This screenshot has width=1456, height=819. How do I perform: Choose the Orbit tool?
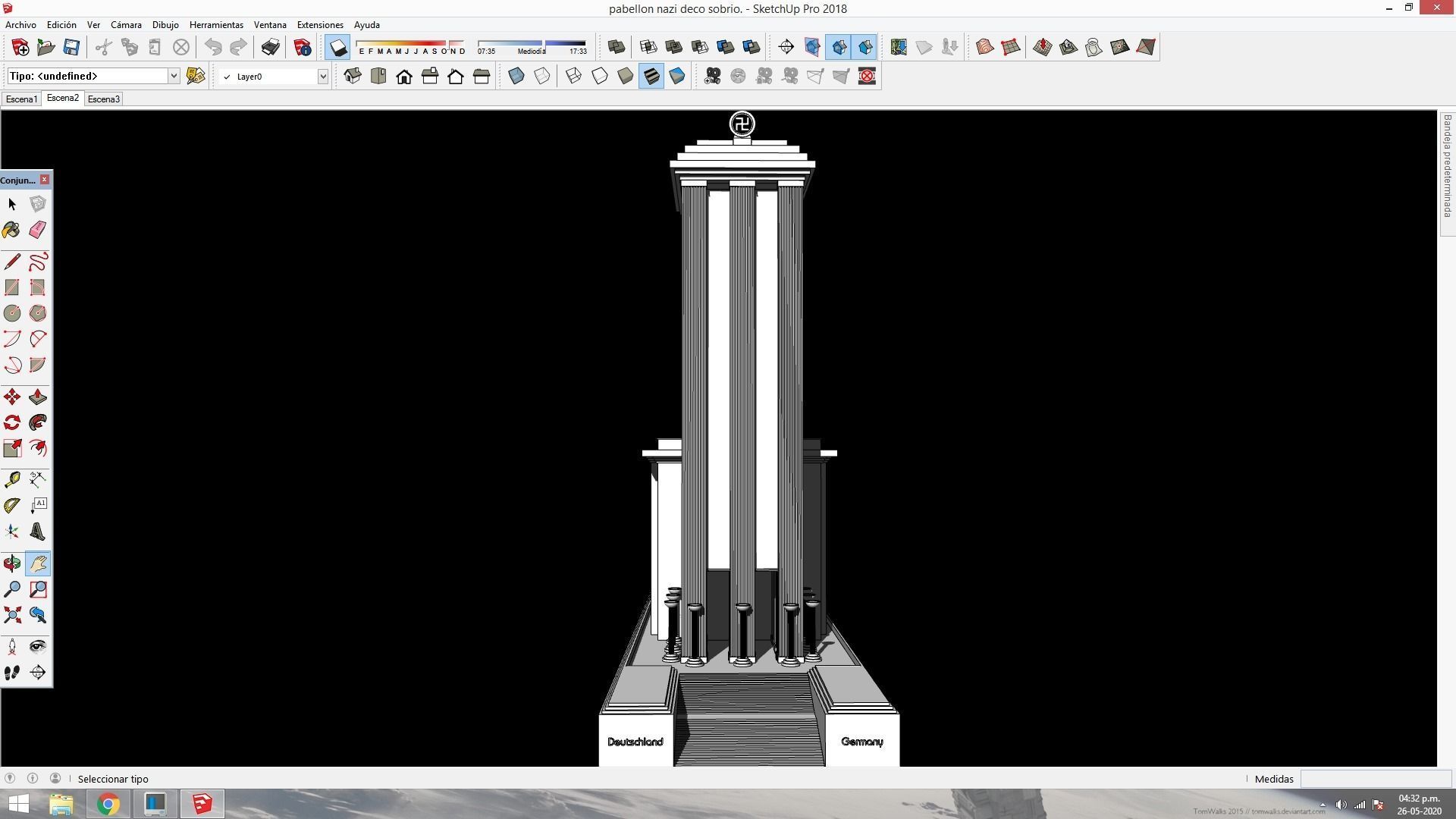[12, 563]
